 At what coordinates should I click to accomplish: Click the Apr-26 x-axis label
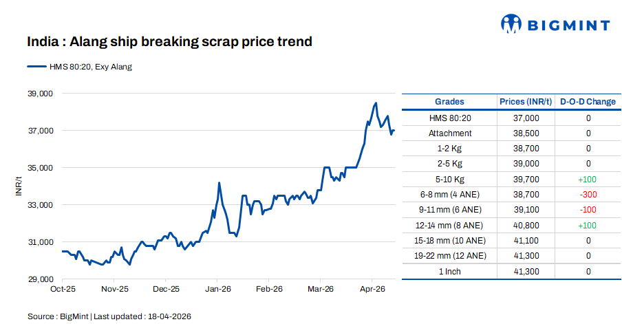click(x=372, y=289)
